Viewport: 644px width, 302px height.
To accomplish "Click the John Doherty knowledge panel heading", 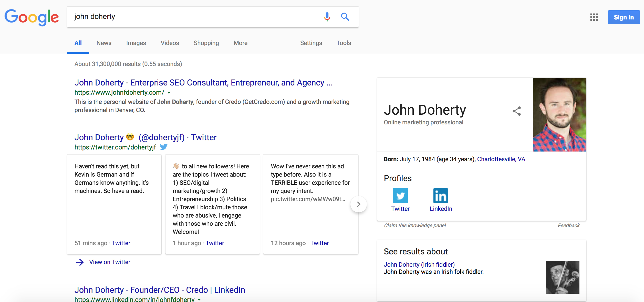I will point(424,110).
